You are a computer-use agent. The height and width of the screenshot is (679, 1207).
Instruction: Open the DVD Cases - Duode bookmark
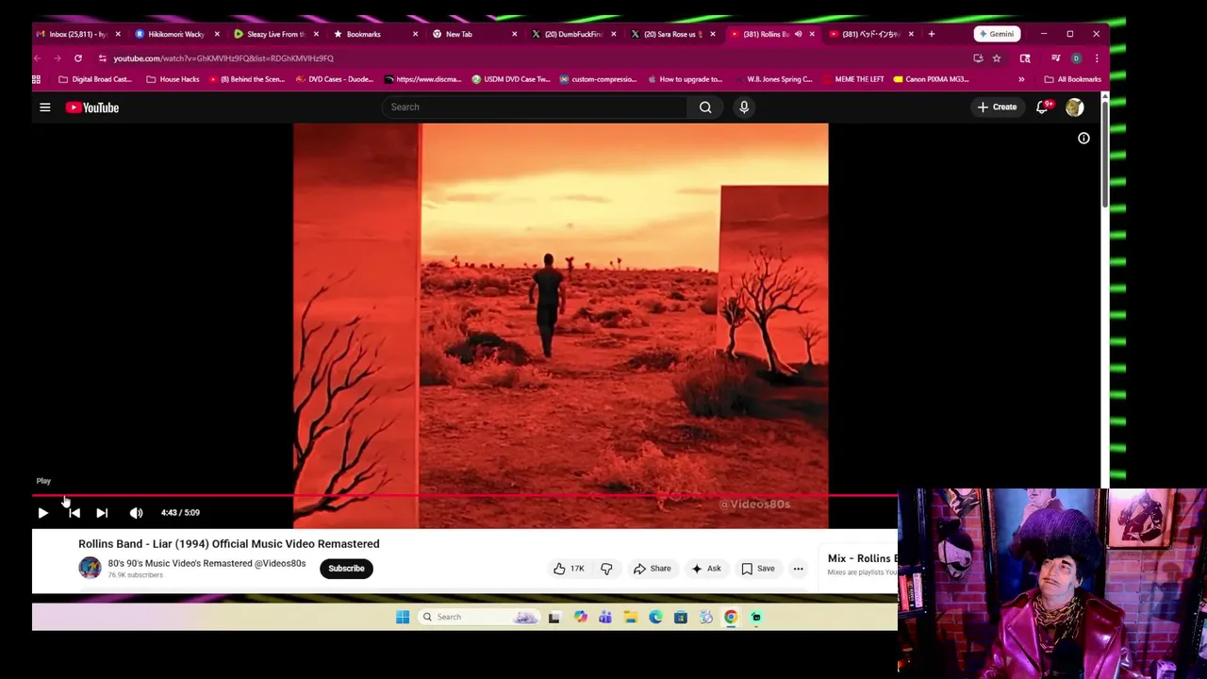[335, 79]
